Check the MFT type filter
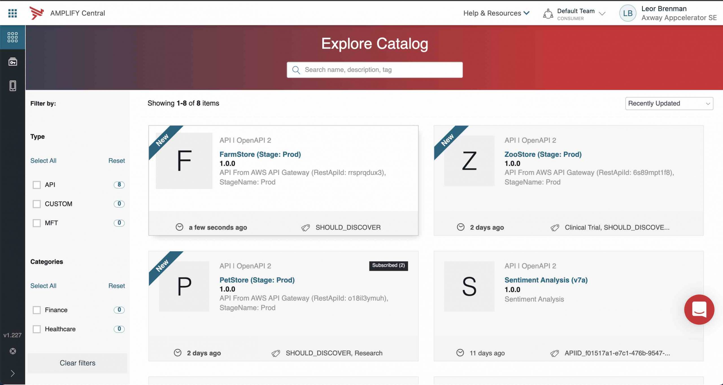 (37, 223)
